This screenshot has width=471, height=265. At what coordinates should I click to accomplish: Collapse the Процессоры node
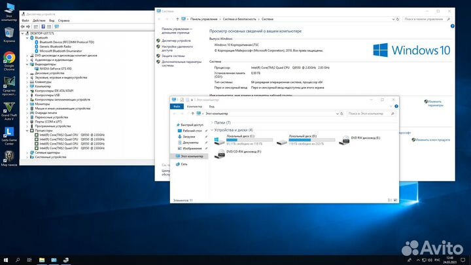[27, 131]
